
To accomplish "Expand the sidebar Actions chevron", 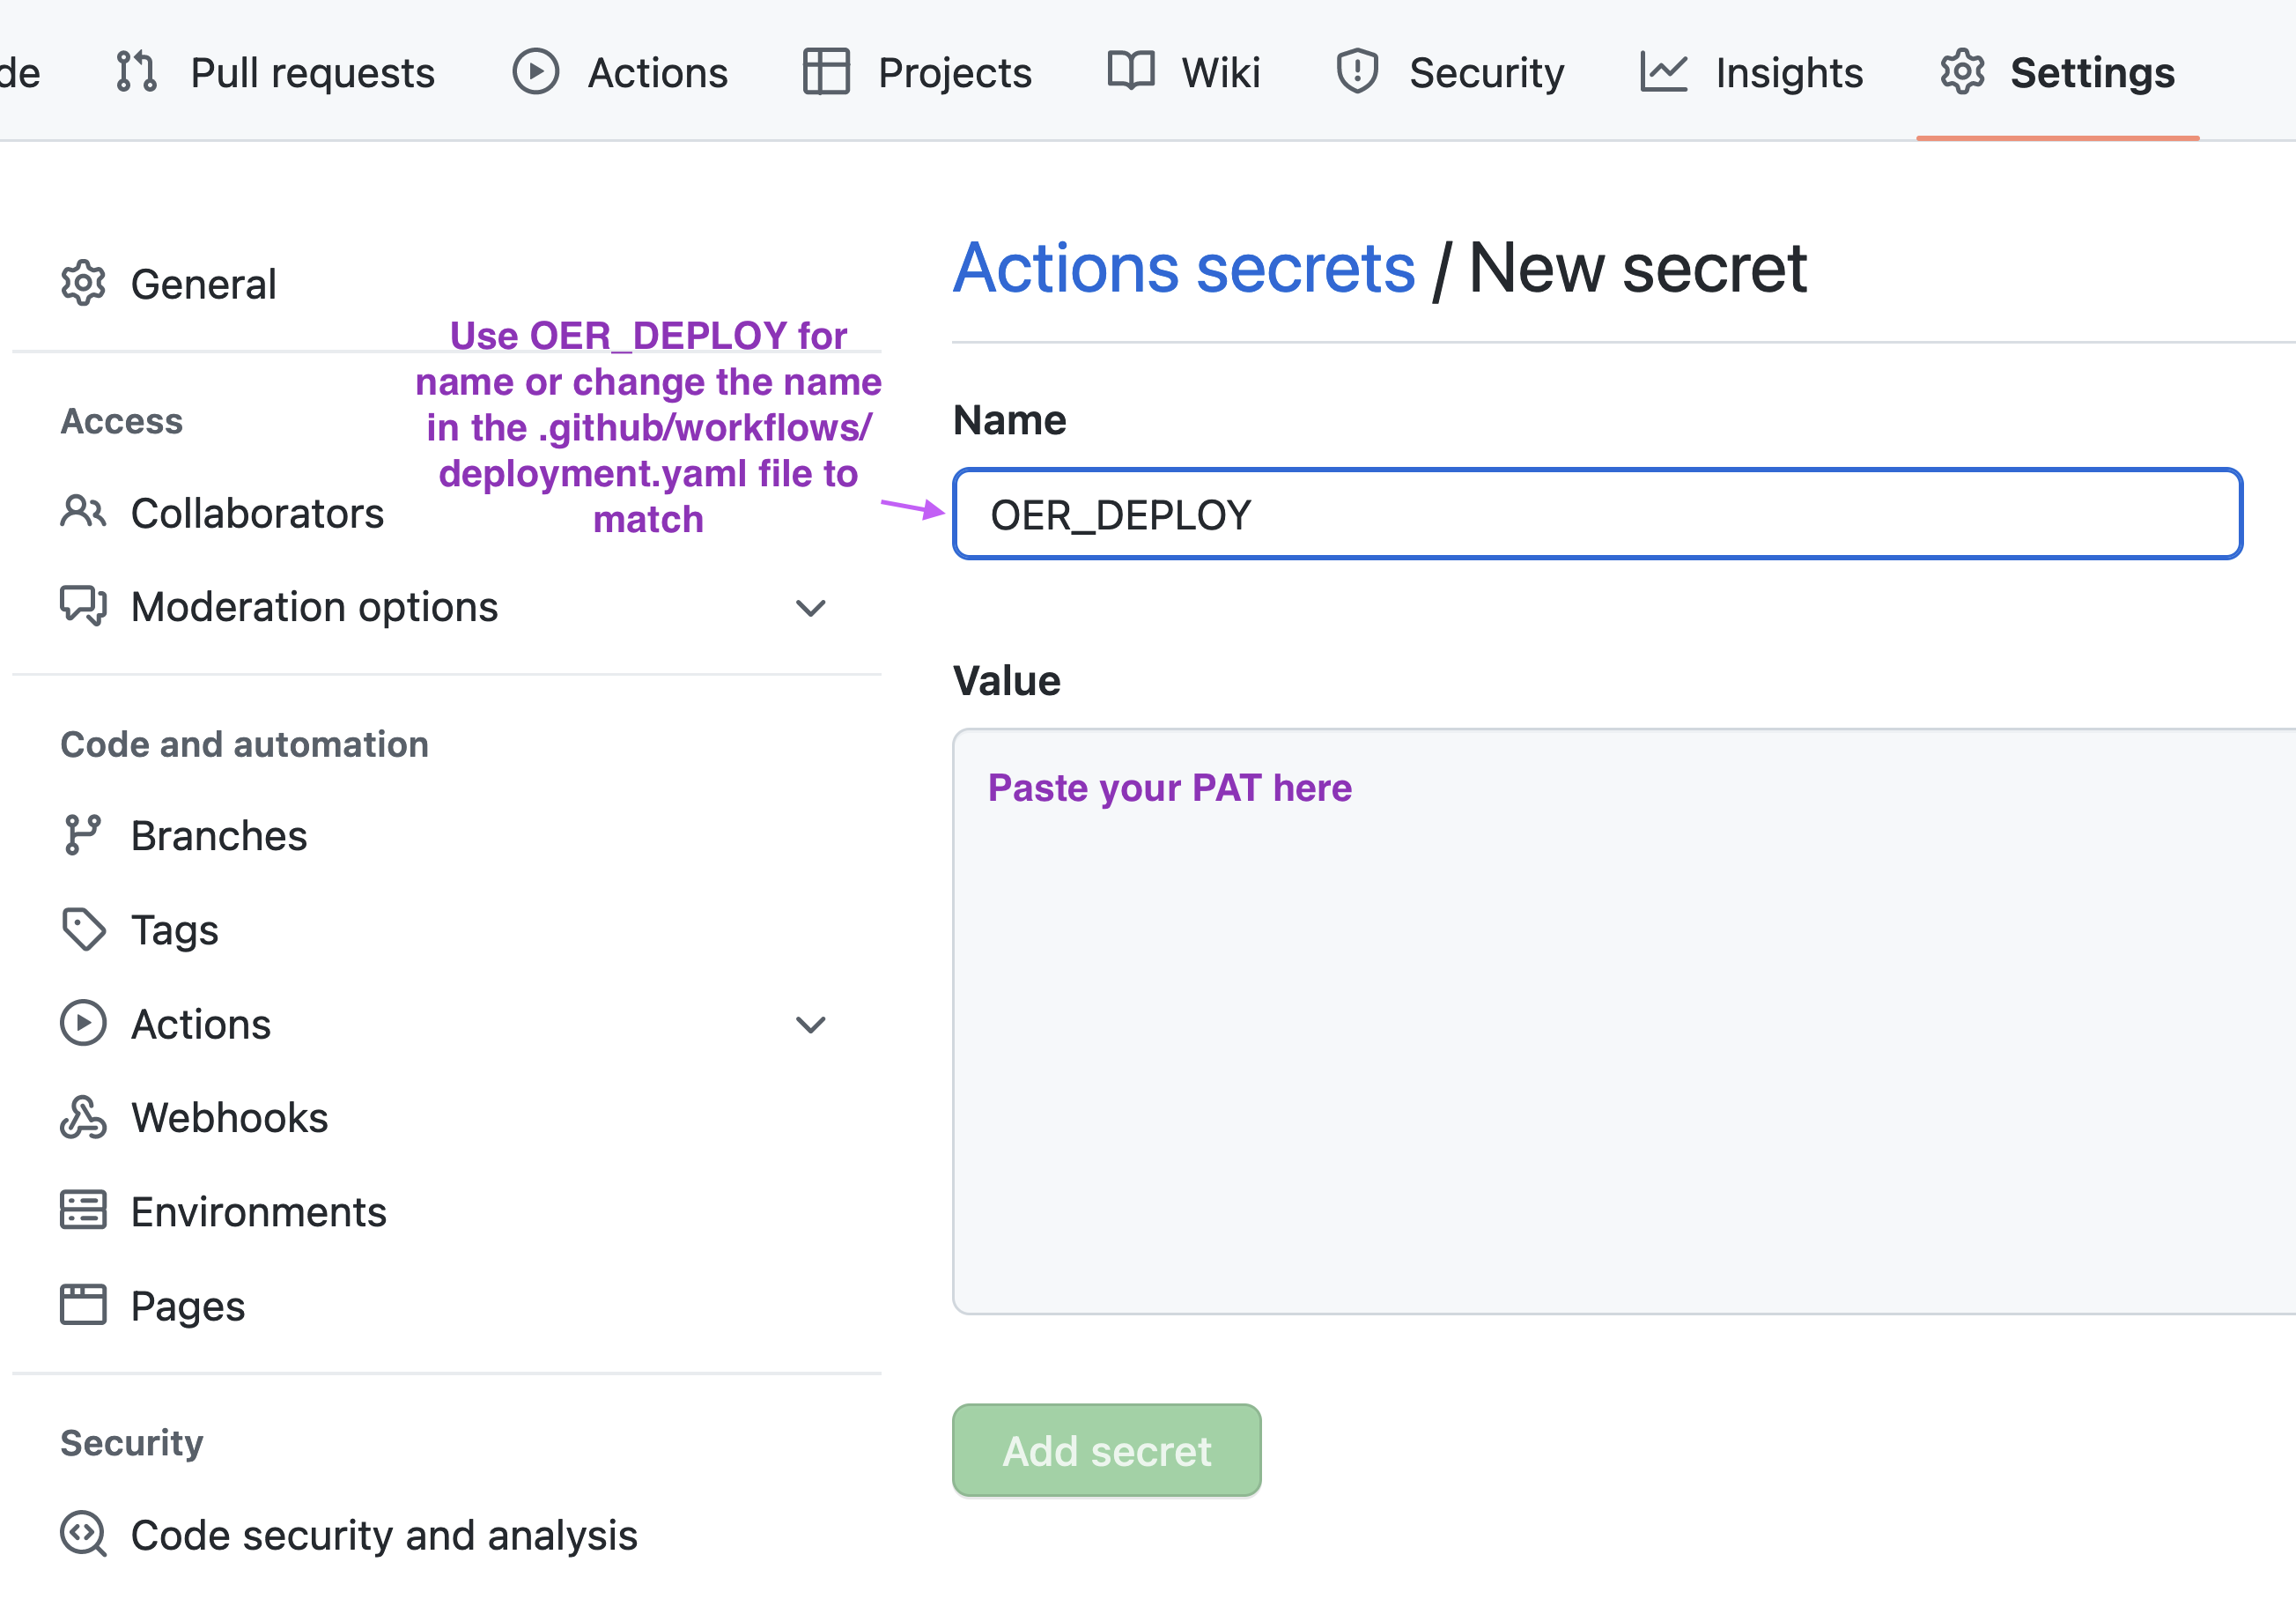I will 810,1025.
